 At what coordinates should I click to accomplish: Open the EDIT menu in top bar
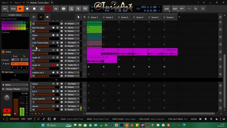coord(175,9)
